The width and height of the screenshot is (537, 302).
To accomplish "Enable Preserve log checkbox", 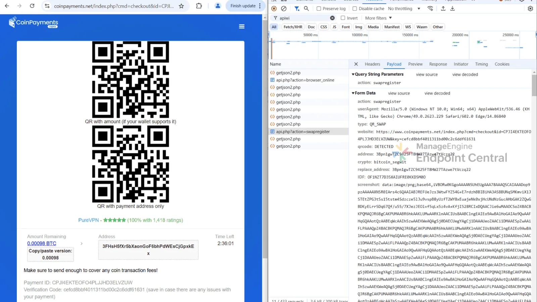I will pyautogui.click(x=319, y=9).
